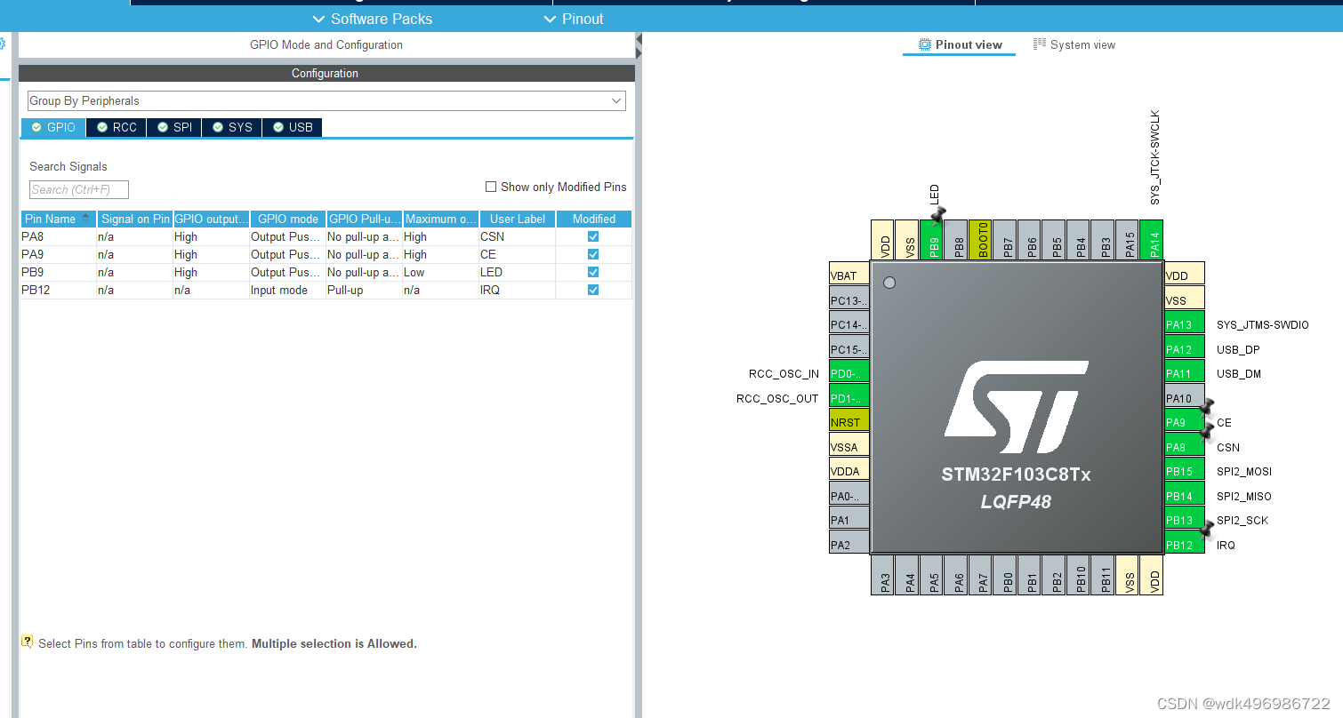This screenshot has width=1343, height=718.
Task: Click the Modified column header
Action: pos(594,219)
